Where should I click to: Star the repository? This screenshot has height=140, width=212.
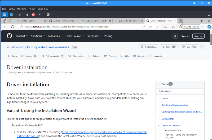(189, 47)
